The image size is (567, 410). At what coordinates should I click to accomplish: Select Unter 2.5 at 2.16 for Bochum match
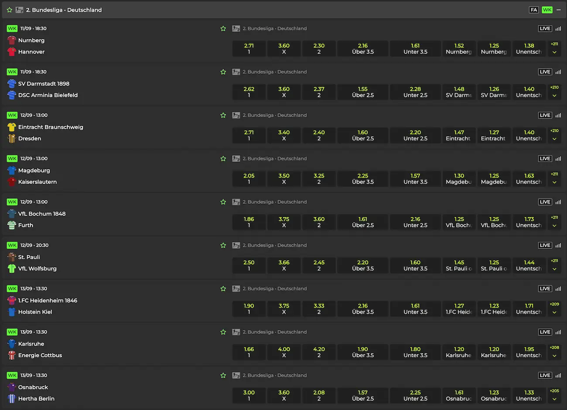[415, 222]
